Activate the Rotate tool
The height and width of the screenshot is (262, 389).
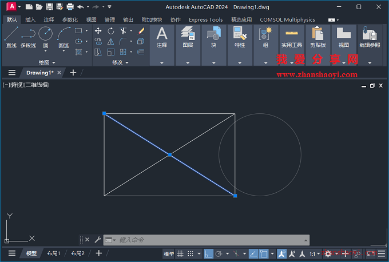(x=110, y=31)
